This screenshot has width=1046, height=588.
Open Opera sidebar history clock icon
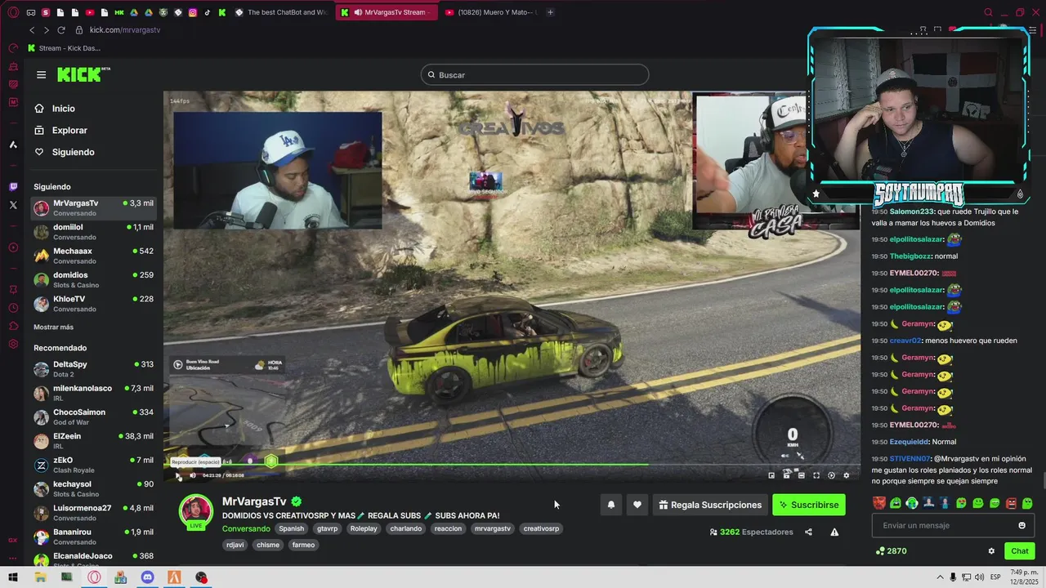[x=13, y=308]
